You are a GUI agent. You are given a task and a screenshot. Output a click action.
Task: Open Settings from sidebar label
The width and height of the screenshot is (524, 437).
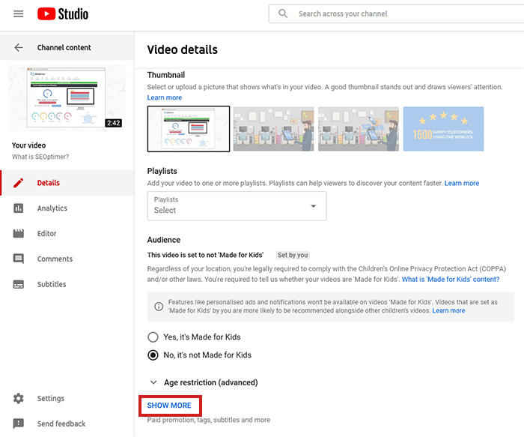tap(51, 398)
